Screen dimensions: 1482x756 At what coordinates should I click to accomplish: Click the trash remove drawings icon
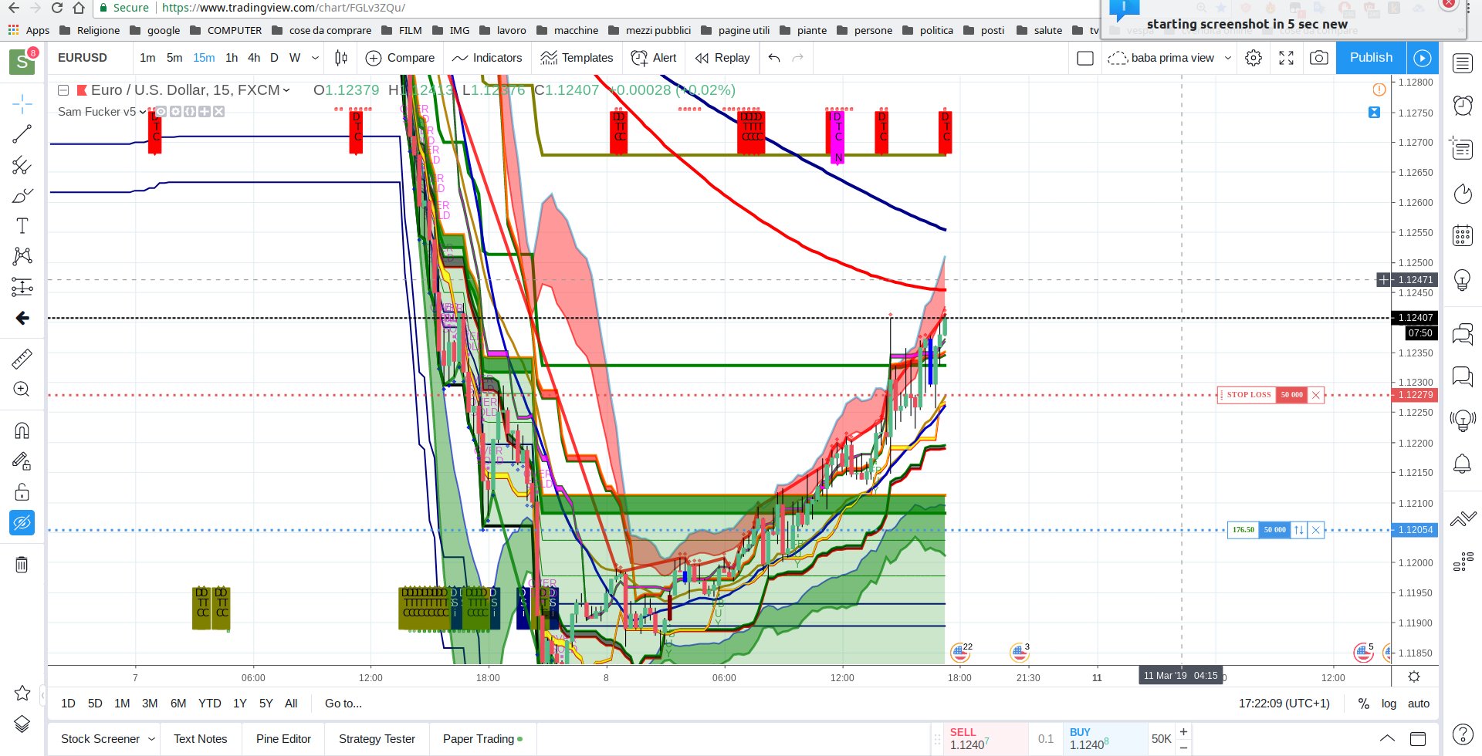pos(22,565)
